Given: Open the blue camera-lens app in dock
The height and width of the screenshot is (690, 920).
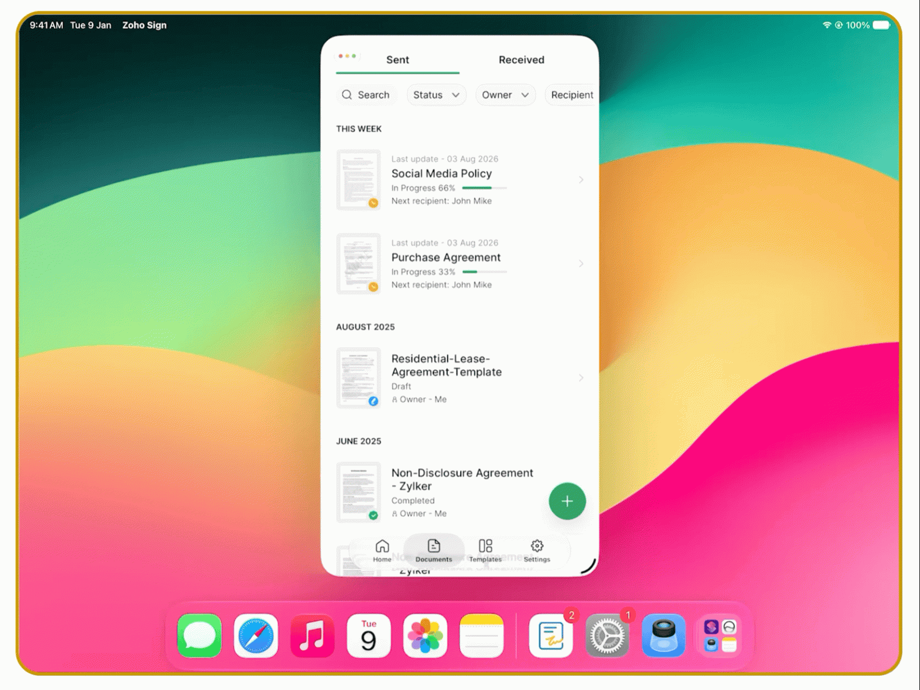Looking at the screenshot, I should (664, 636).
